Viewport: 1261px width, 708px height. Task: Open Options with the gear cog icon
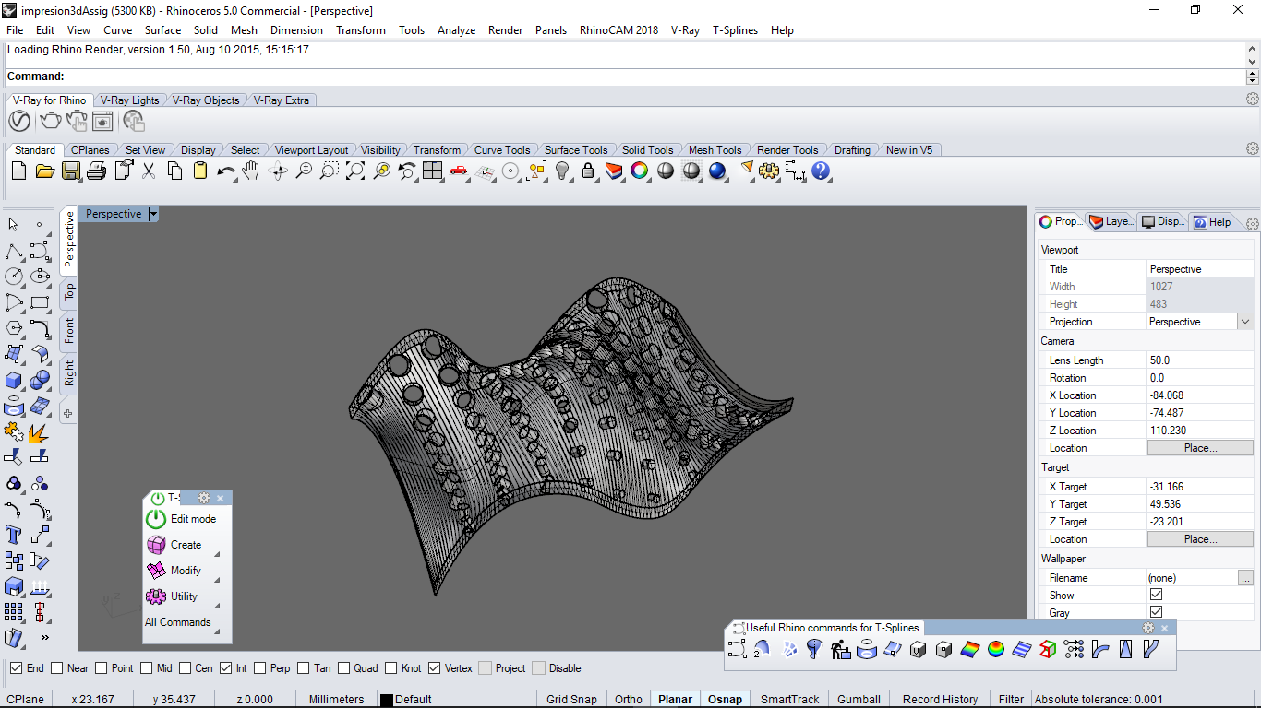770,171
